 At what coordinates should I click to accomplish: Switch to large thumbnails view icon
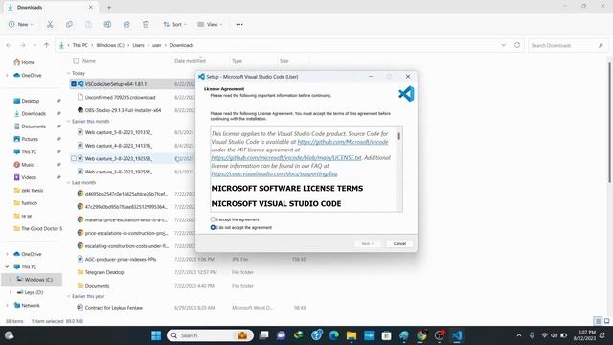(x=606, y=321)
